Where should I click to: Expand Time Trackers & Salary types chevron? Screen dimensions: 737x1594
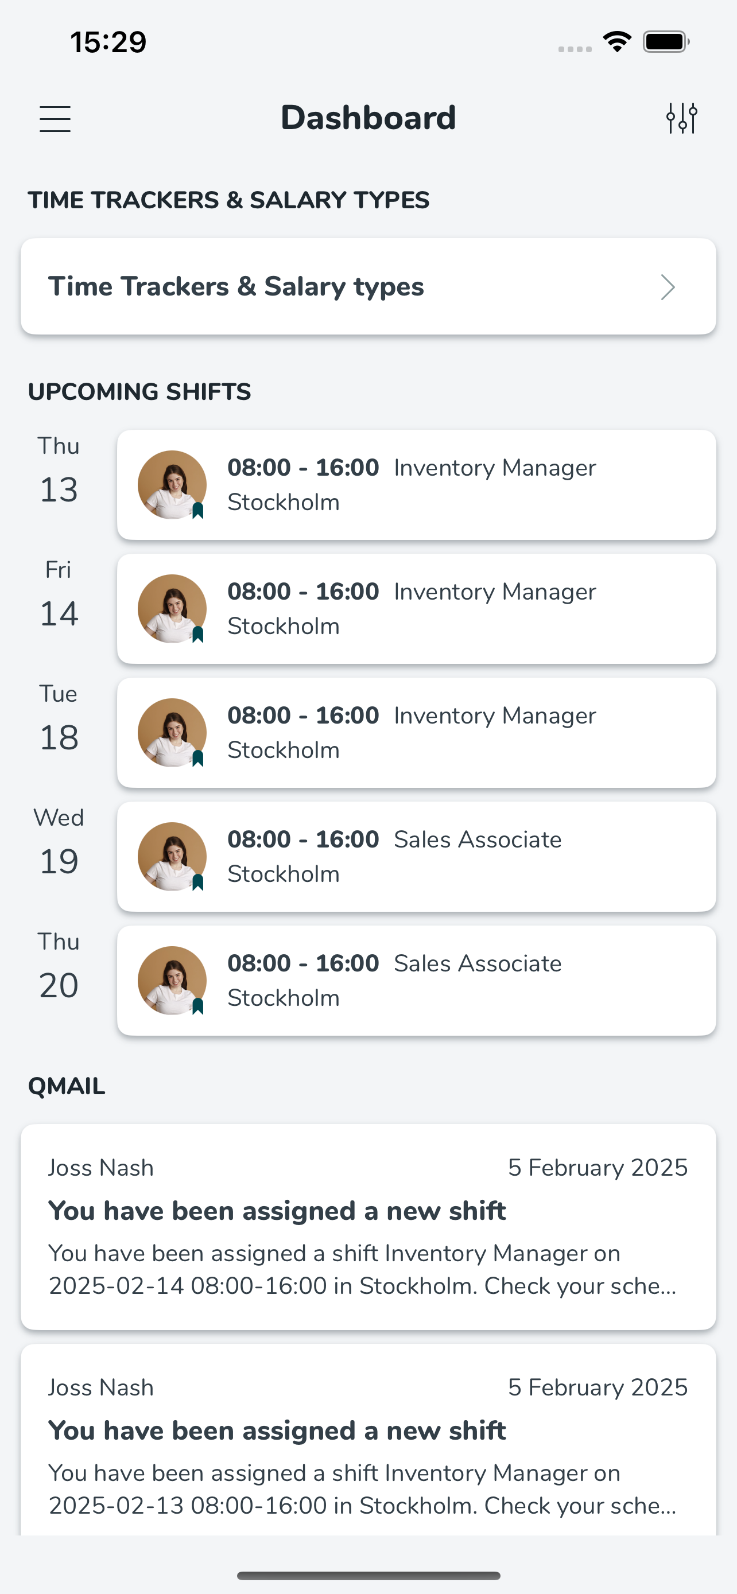[x=667, y=287]
